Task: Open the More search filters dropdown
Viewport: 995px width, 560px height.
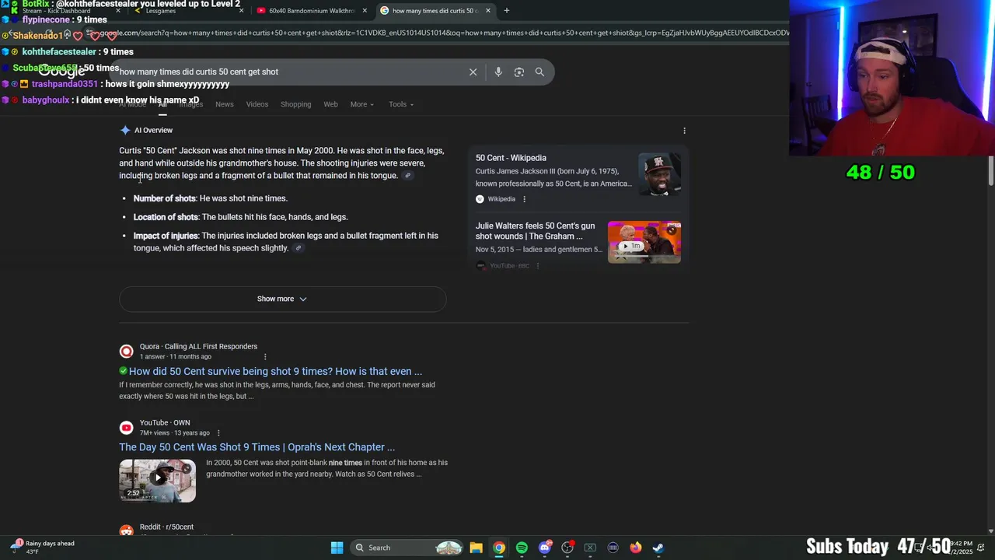Action: (x=361, y=104)
